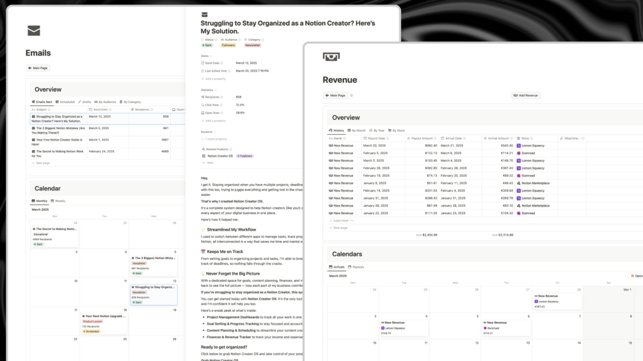Click the Recipients column header in emails table
643x361 pixels.
coord(149,110)
